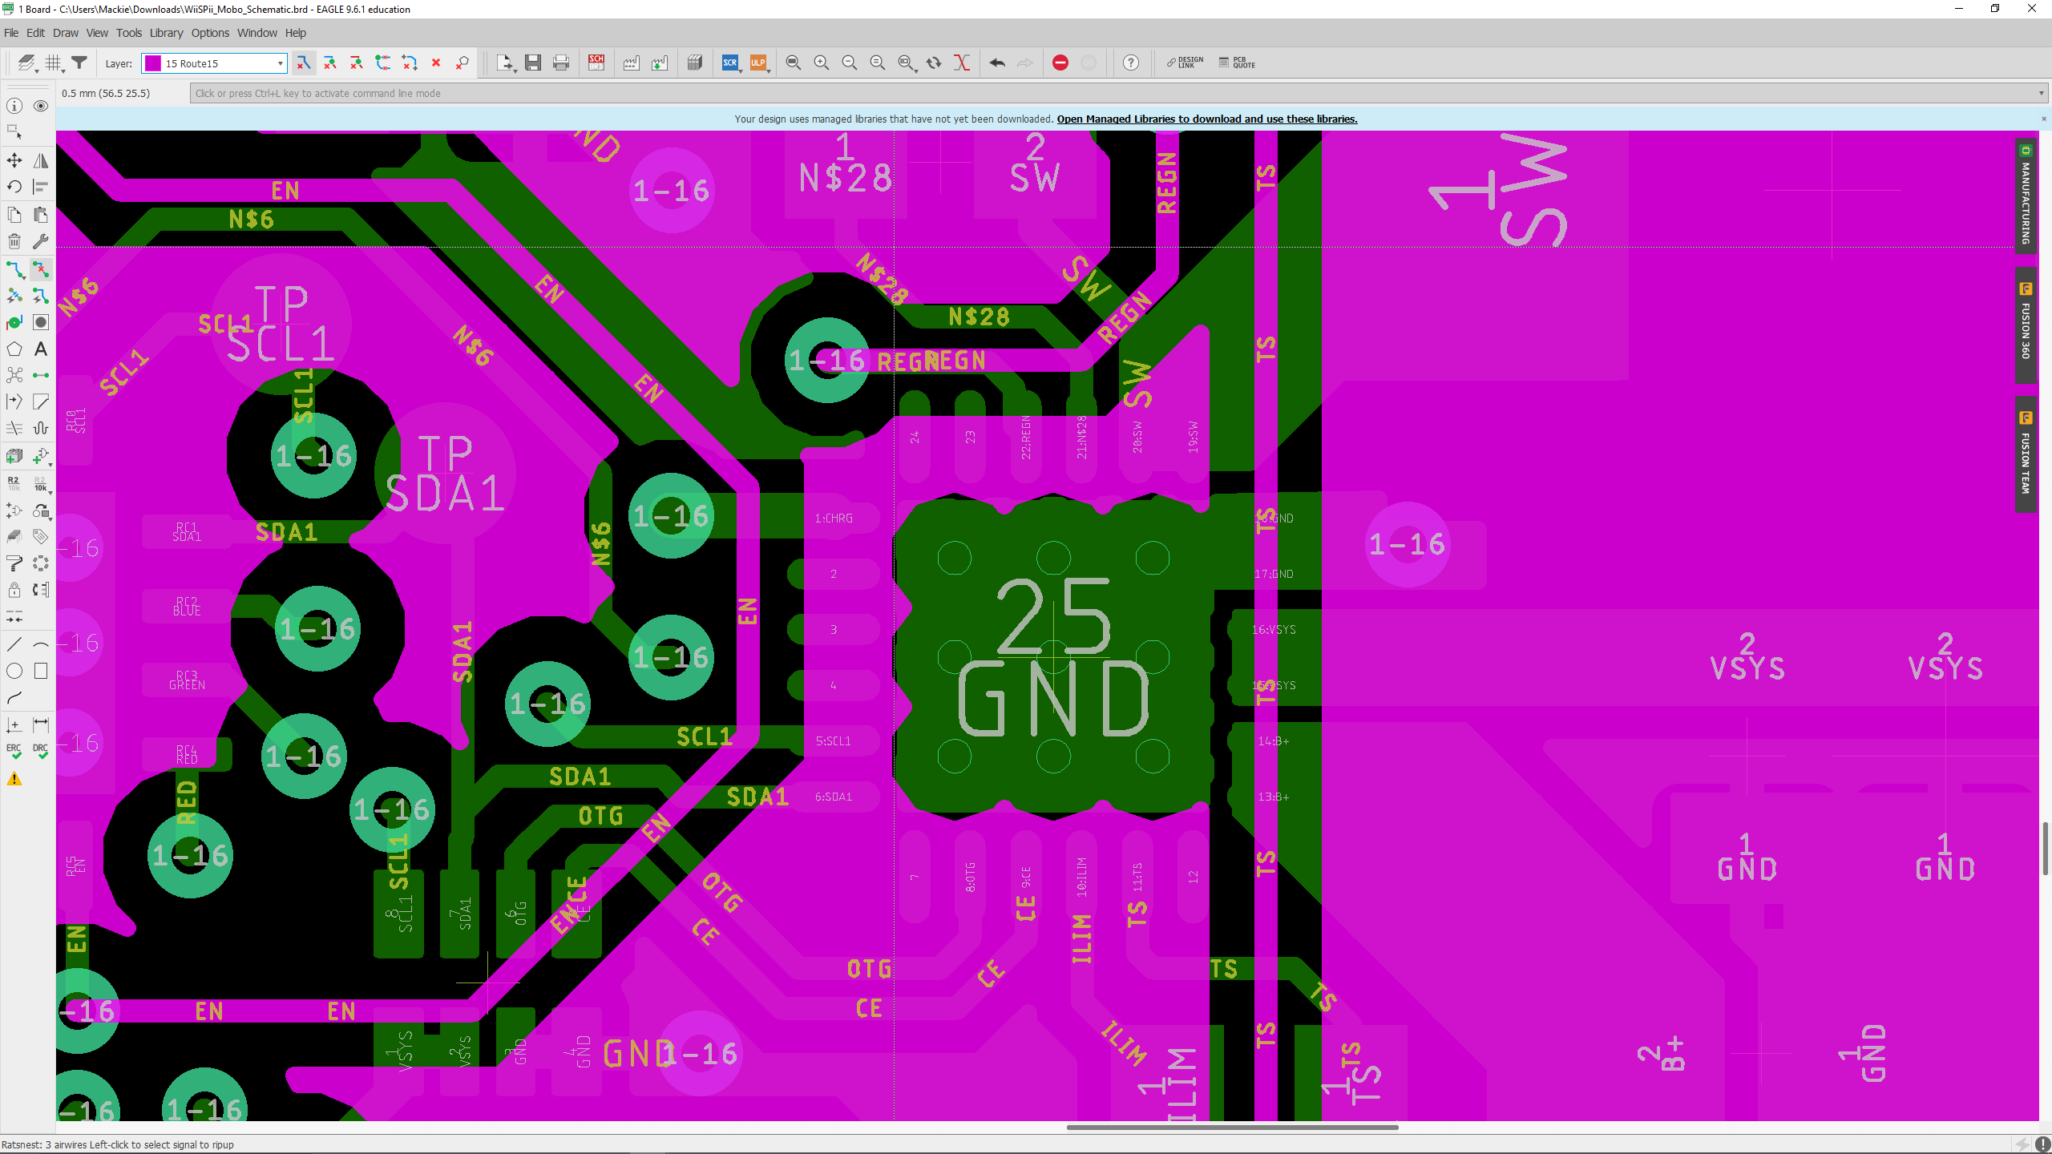
Task: Activate the Show (eye) tool
Action: pos(41,106)
